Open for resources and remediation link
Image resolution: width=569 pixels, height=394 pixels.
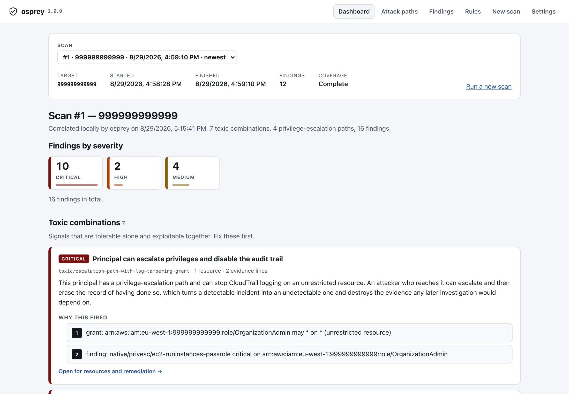tap(110, 371)
